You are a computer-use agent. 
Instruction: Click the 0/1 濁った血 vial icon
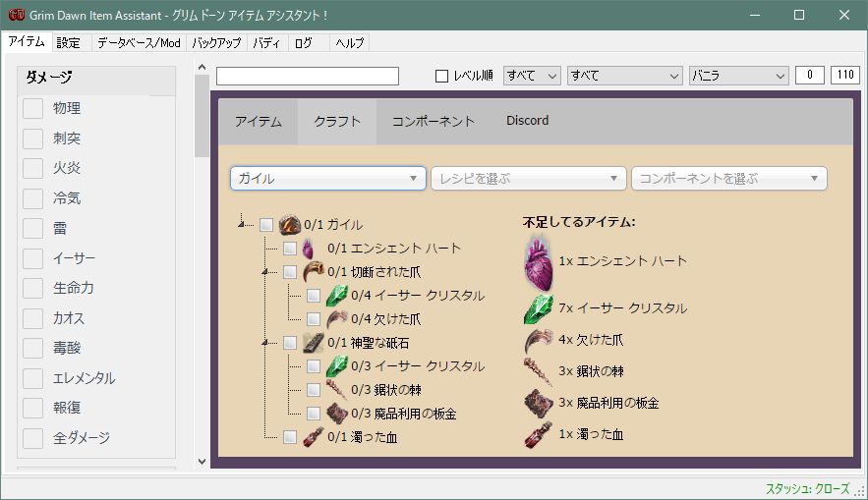coord(314,437)
